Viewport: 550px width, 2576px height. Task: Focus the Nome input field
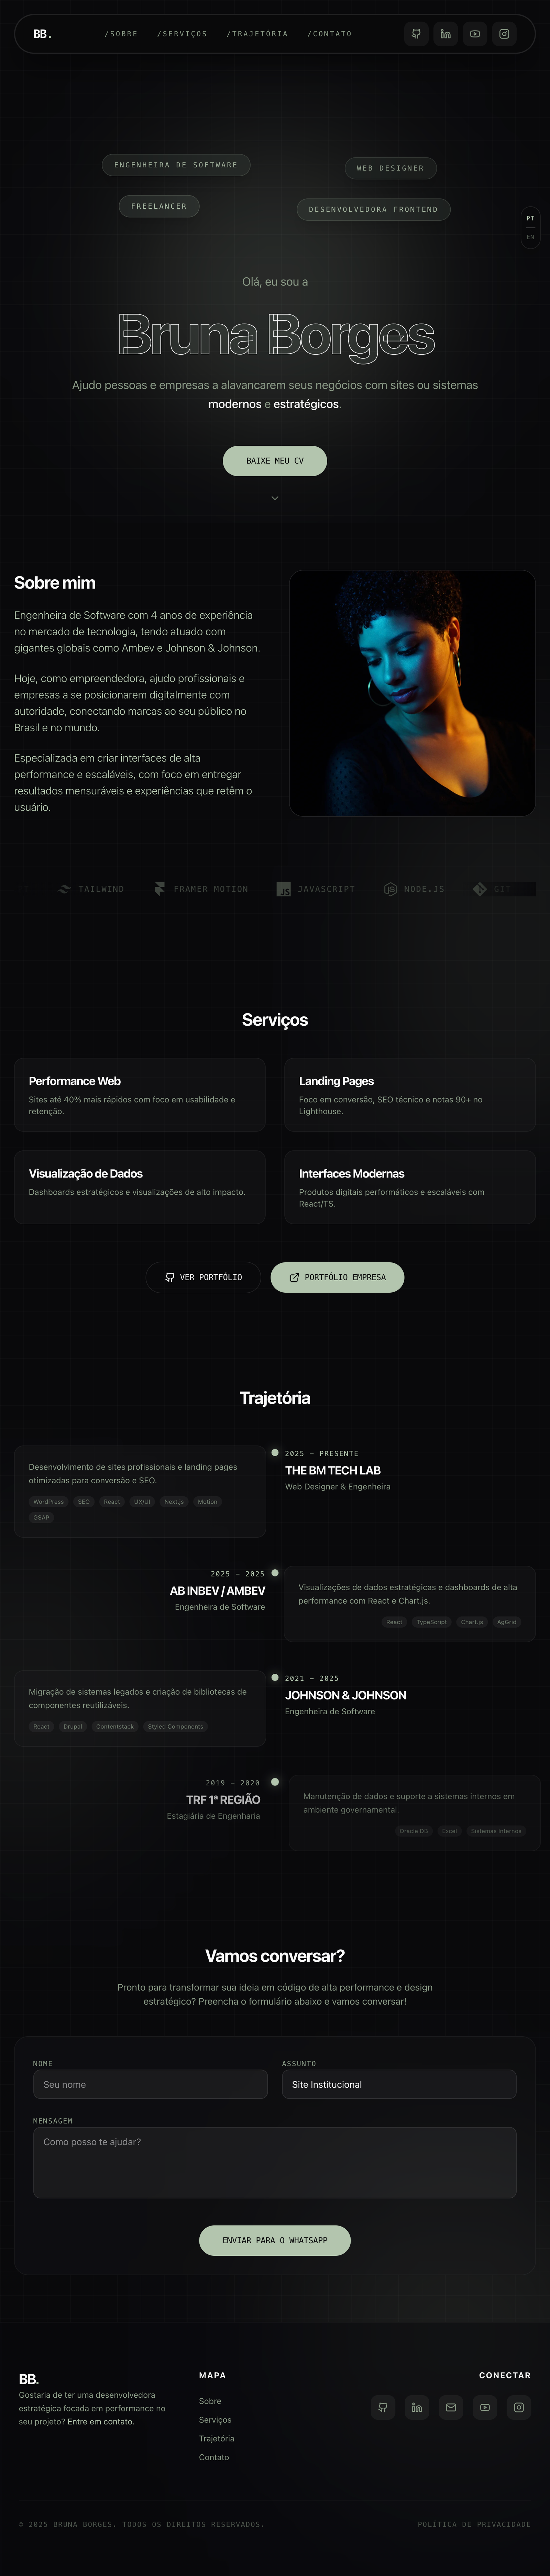coord(150,2084)
